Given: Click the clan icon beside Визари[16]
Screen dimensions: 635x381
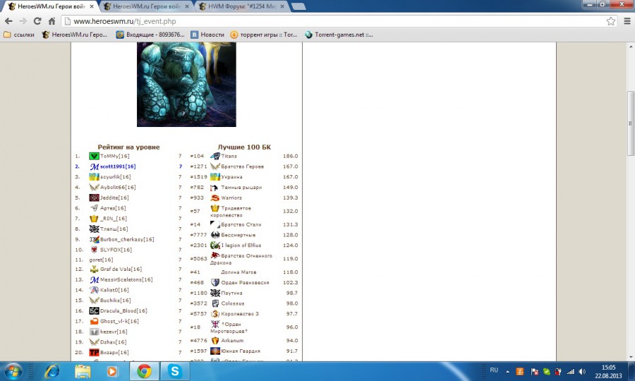Looking at the screenshot, I should click(x=94, y=353).
